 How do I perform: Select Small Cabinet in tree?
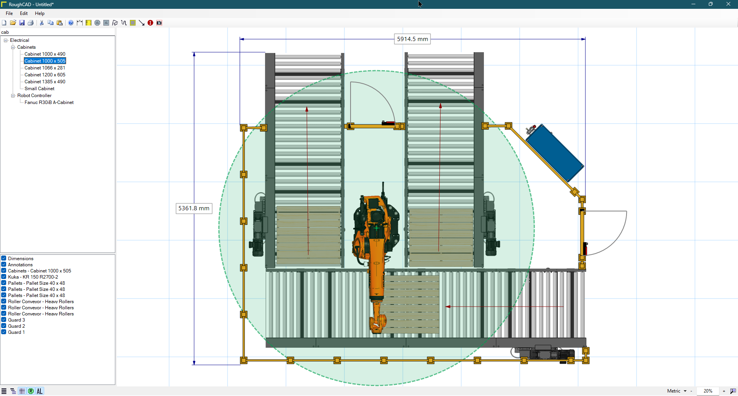pos(40,89)
